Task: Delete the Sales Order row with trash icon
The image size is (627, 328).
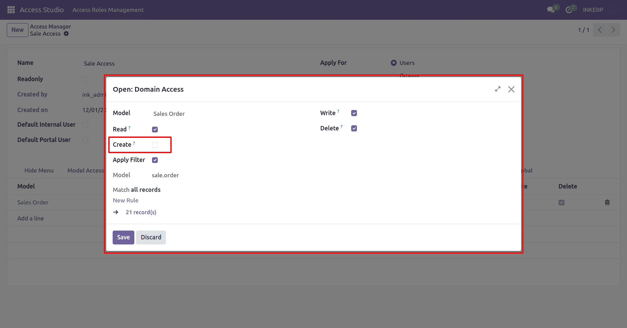Action: [607, 202]
